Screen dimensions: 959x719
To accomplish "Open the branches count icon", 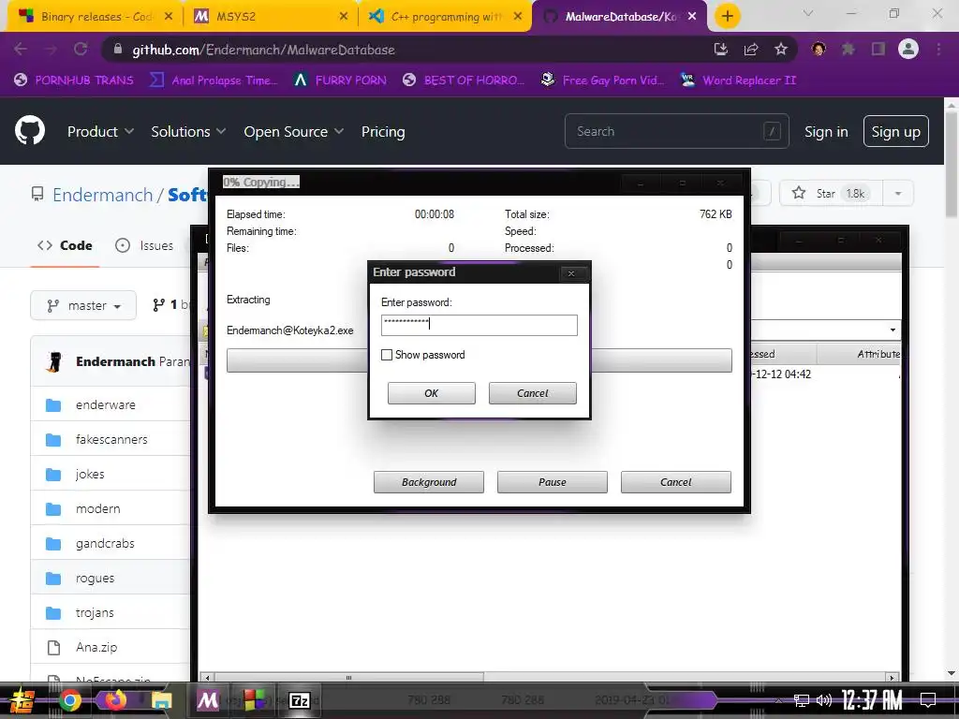I will click(159, 304).
